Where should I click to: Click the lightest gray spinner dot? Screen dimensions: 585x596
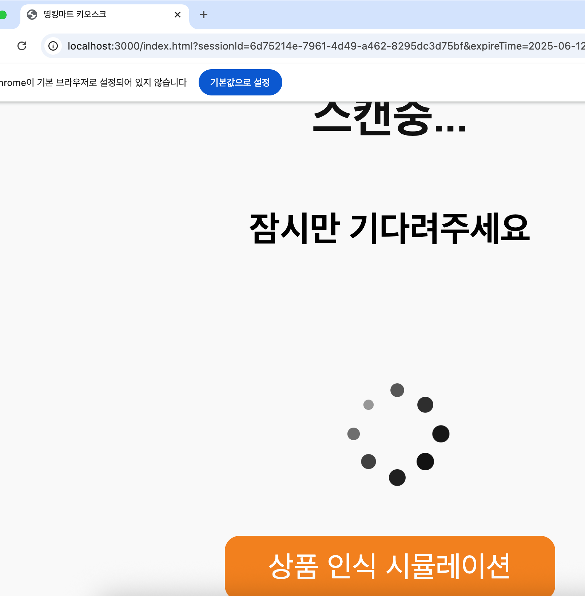click(x=369, y=405)
